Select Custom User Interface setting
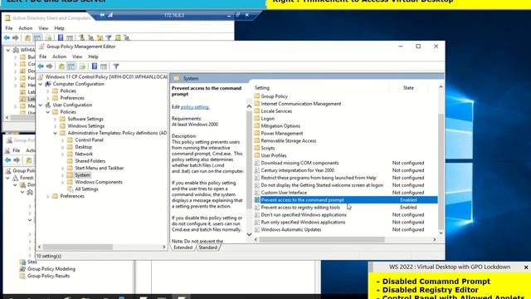 (x=345, y=193)
